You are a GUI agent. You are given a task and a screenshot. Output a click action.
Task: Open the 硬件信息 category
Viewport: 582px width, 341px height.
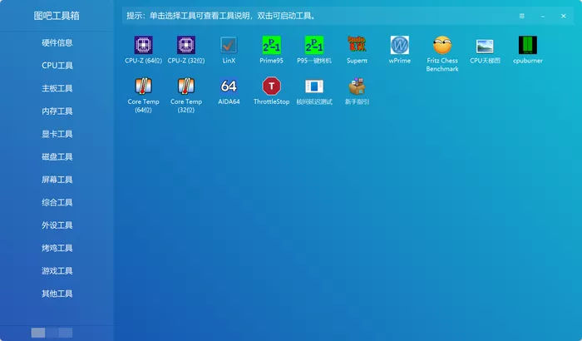point(57,42)
